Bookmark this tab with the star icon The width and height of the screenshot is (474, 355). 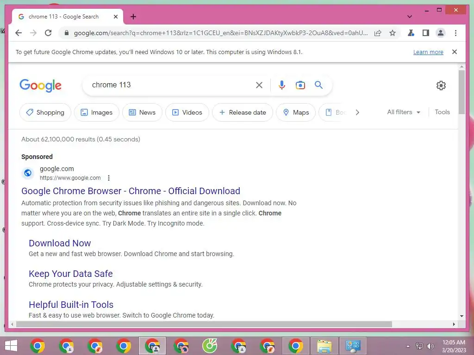pyautogui.click(x=393, y=33)
